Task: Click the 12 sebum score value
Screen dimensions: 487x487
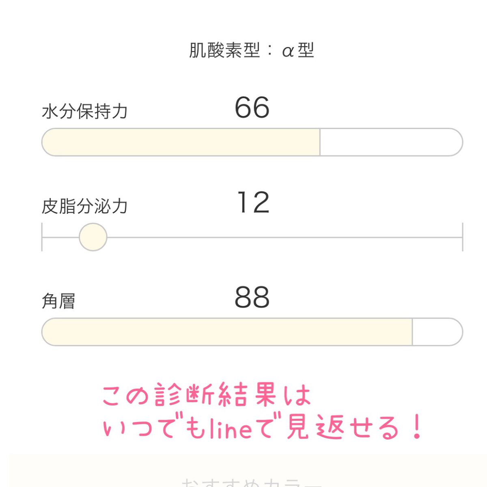Action: [x=253, y=203]
